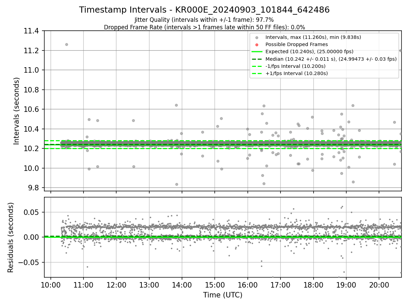Image resolution: width=409 pixels, height=307 pixels.
Task: Click the outlier point near 11.2 seconds at right edge
Action: tap(400, 50)
